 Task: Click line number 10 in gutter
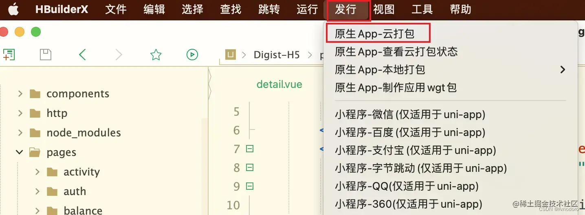(233, 205)
